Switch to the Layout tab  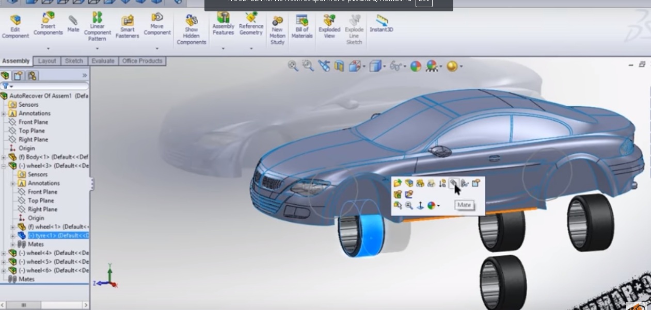pos(47,61)
